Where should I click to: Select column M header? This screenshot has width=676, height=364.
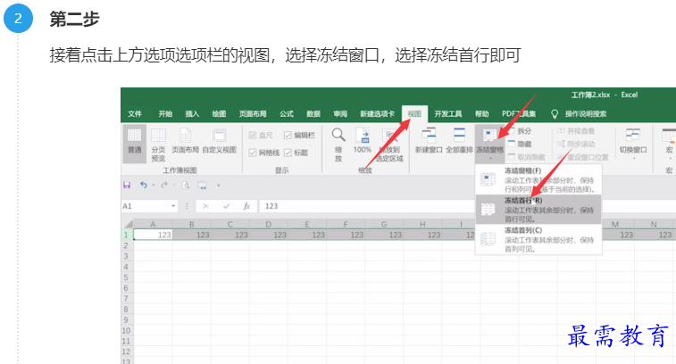[x=614, y=224]
